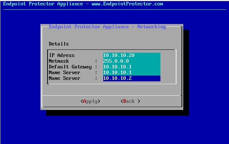Click the Netmask label text
The width and height of the screenshot is (229, 144).
[59, 61]
